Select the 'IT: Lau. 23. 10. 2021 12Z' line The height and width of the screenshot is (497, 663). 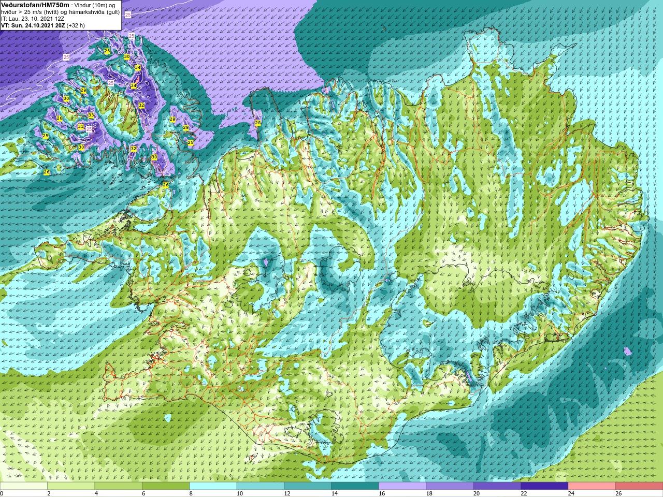pyautogui.click(x=33, y=19)
